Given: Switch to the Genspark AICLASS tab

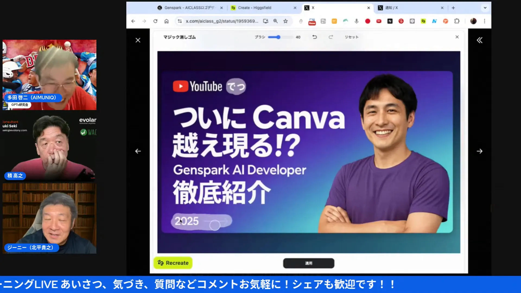Looking at the screenshot, I should coord(189,8).
